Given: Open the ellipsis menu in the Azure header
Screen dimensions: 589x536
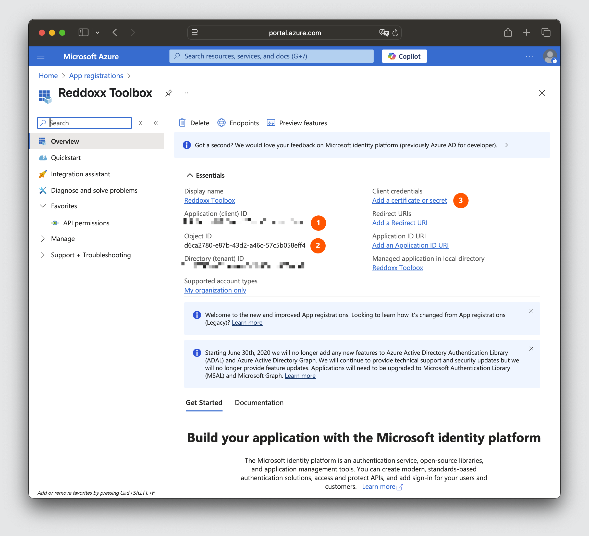Looking at the screenshot, I should pos(529,56).
